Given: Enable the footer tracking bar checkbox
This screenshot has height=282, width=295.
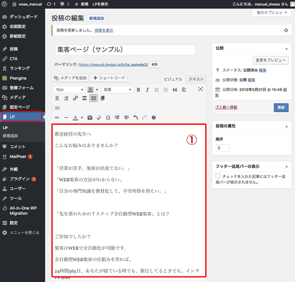Looking at the screenshot, I should (218, 176).
